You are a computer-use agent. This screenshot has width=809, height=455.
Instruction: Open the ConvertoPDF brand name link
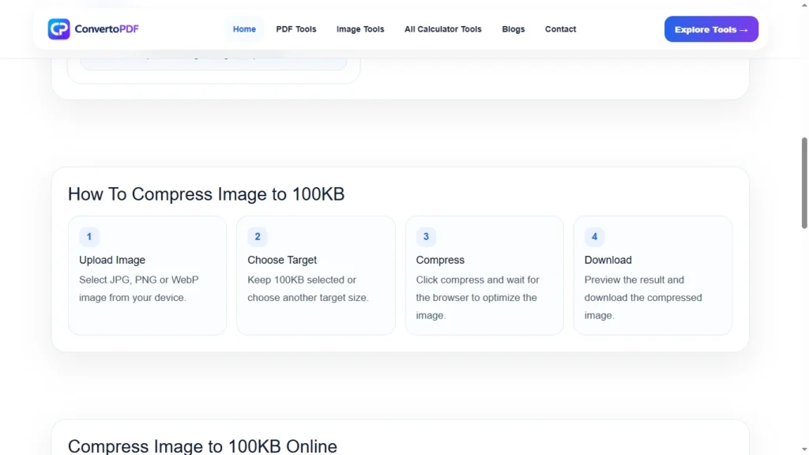(x=107, y=29)
